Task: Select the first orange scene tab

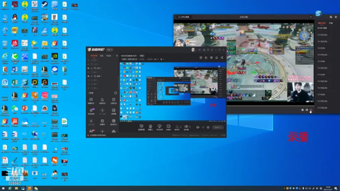Action: tap(94, 56)
